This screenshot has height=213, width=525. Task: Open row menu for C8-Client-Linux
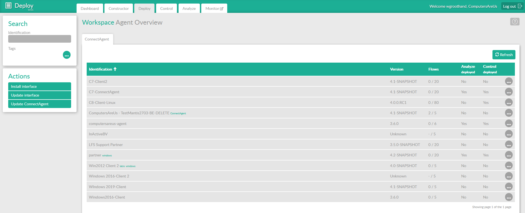(x=509, y=103)
